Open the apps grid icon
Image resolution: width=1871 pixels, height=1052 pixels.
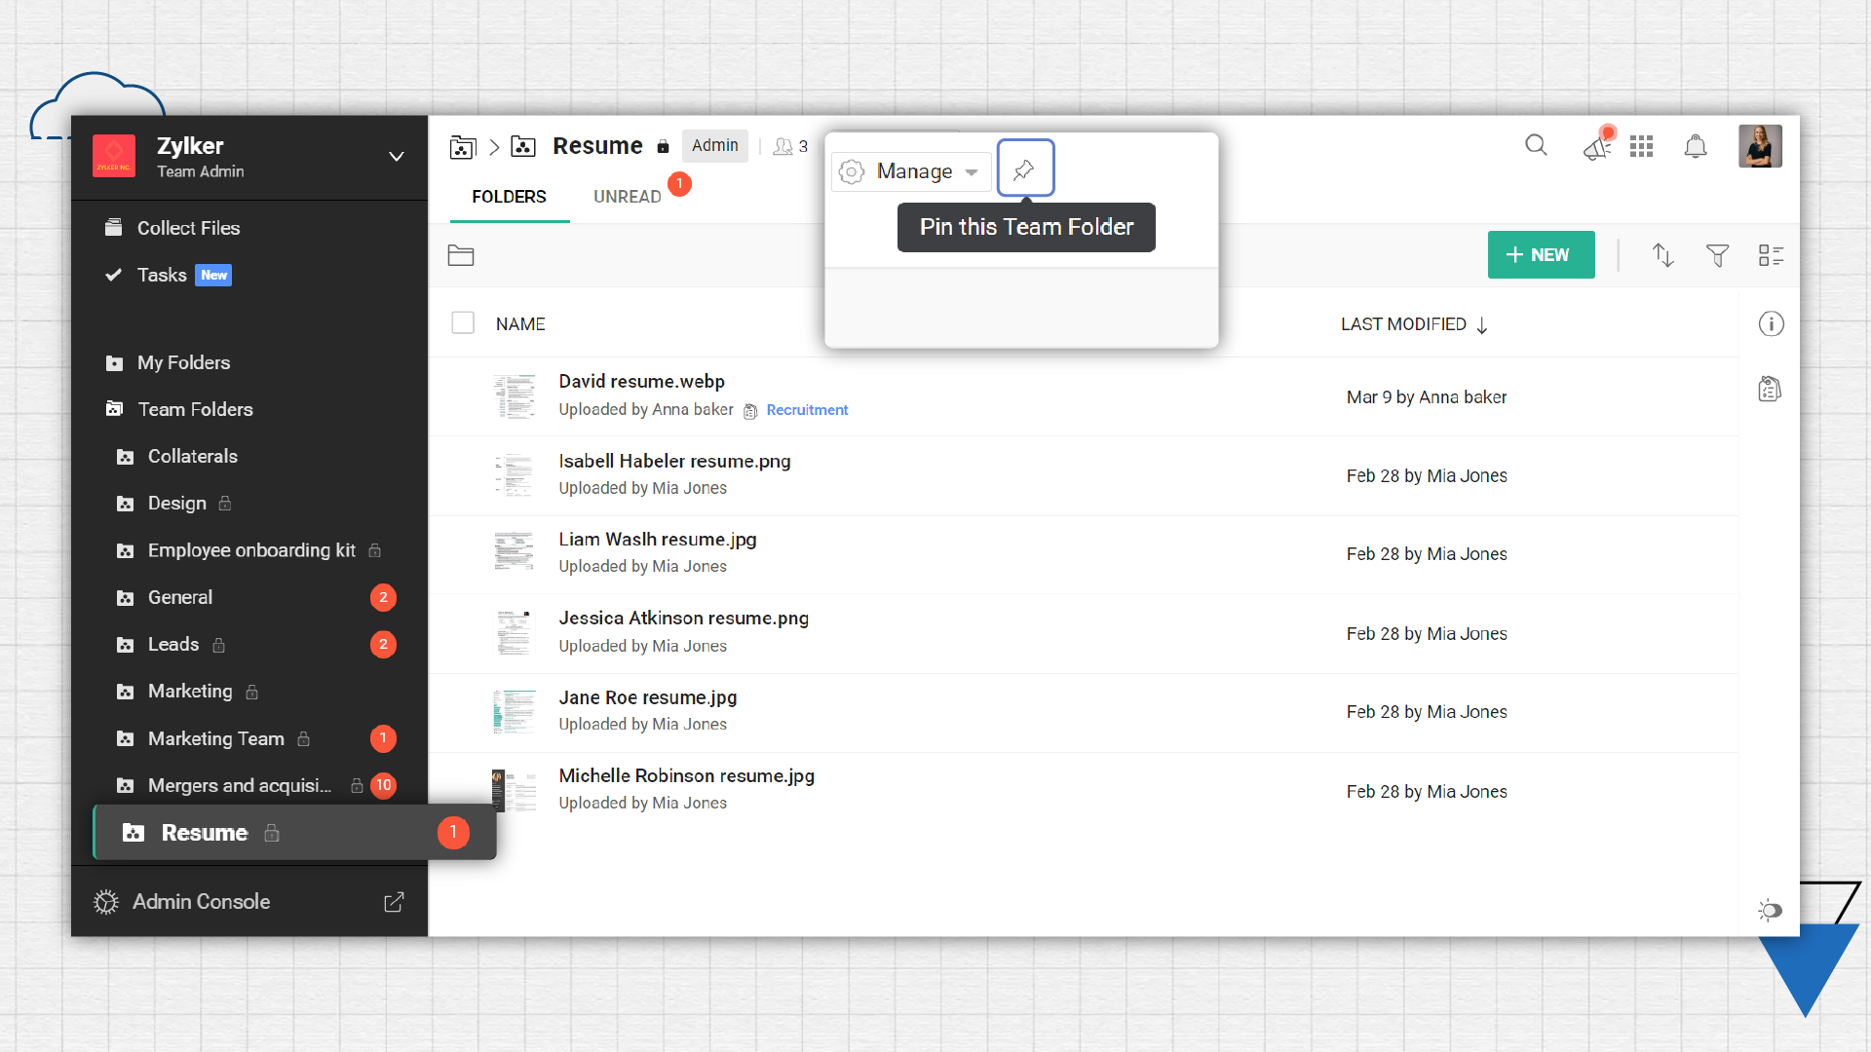[1642, 146]
